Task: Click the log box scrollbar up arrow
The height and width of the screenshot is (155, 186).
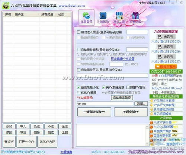Action: coord(147,126)
